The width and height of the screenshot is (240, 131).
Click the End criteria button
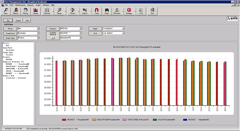[95, 33]
